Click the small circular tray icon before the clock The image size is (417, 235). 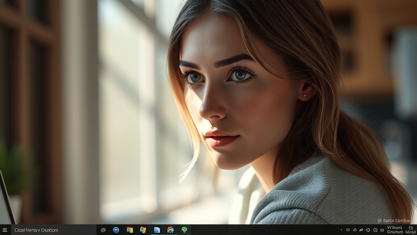[382, 230]
